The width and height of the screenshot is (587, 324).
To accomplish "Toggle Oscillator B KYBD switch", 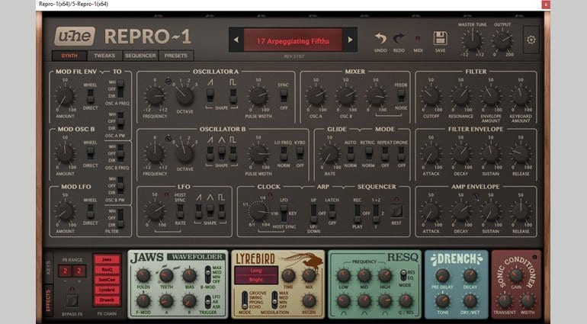I will point(300,153).
